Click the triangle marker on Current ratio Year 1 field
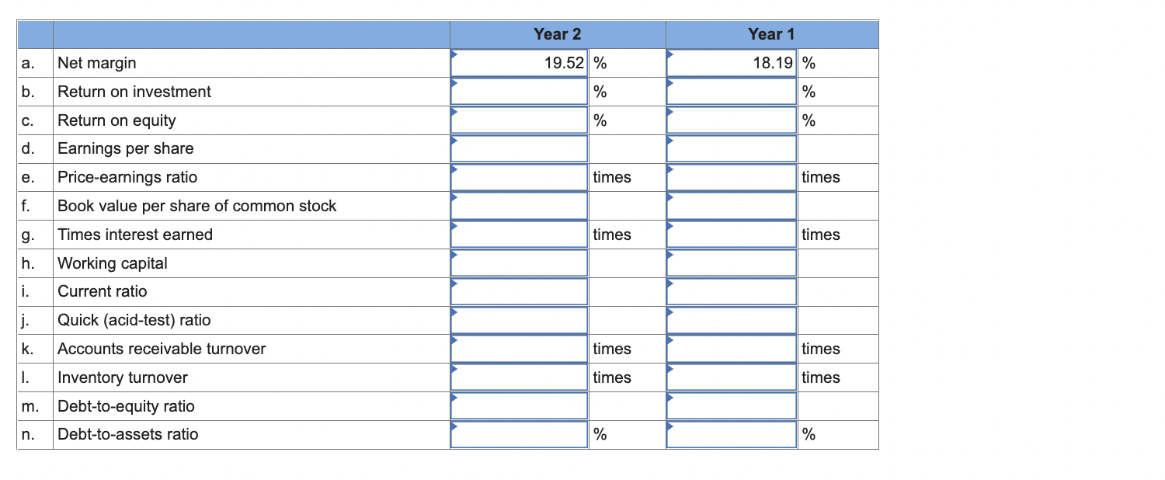The width and height of the screenshot is (1165, 480). pos(669,285)
